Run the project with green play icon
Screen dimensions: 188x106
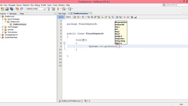58,9
